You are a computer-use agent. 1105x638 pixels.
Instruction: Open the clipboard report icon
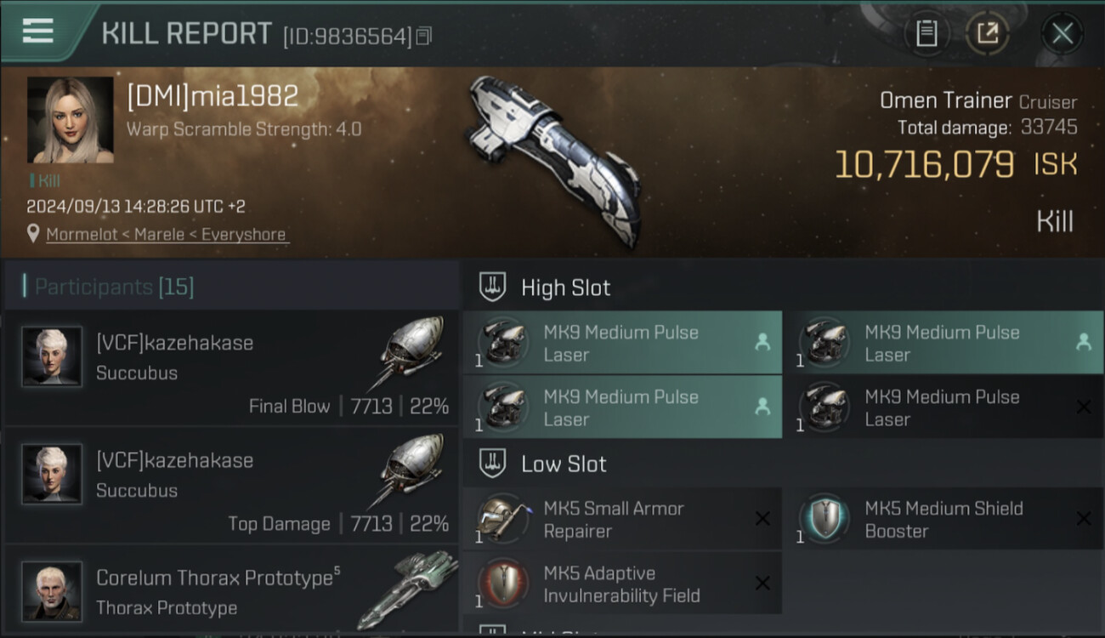[x=926, y=34]
